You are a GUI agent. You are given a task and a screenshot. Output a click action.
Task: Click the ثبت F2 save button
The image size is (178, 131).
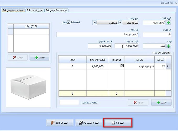tap(118, 123)
